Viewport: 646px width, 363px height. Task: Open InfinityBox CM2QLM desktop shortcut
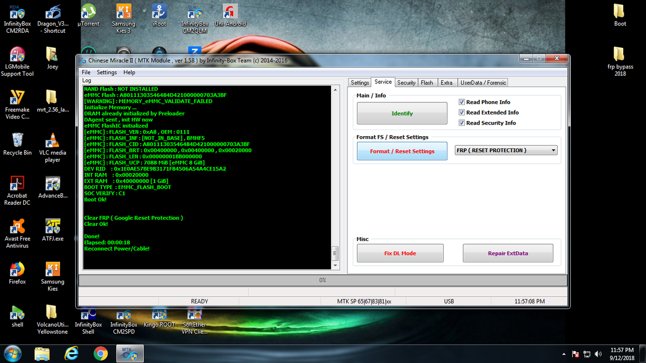(x=195, y=19)
